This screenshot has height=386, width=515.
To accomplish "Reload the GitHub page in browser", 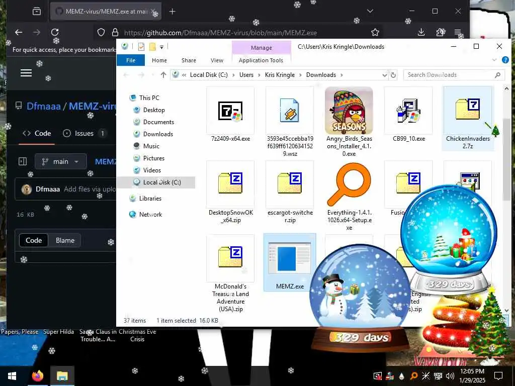I will click(55, 32).
